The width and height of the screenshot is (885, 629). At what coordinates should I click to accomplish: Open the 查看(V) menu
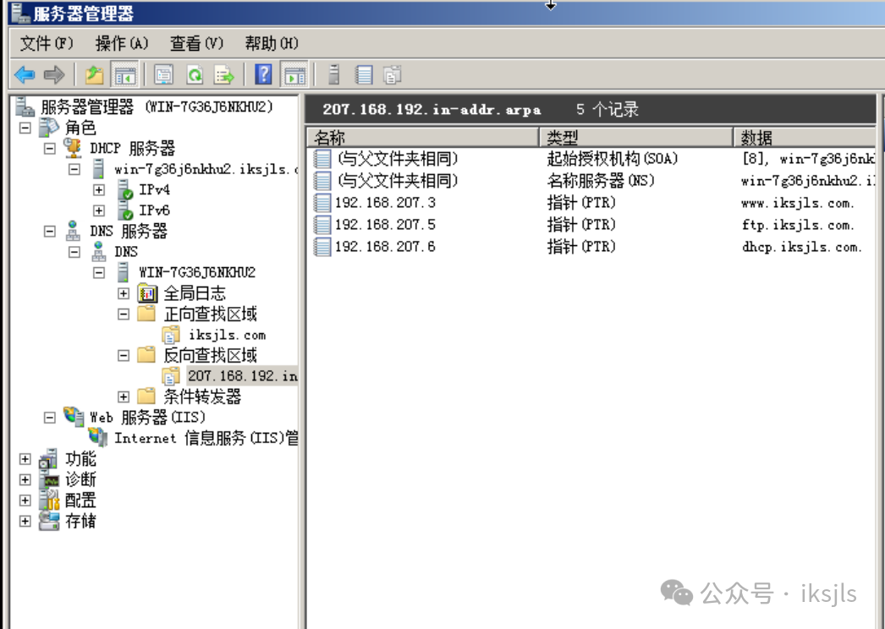coord(196,43)
